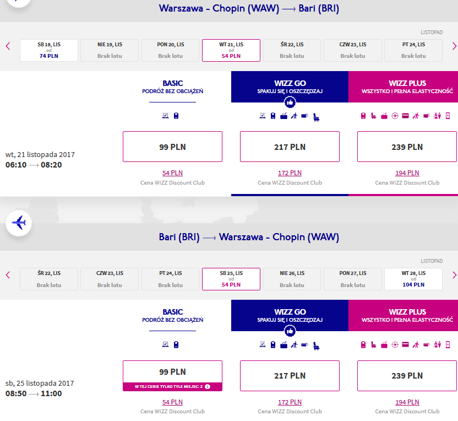Click seat selection icon under return WIZZ GO
This screenshot has width=458, height=421.
tap(316, 346)
